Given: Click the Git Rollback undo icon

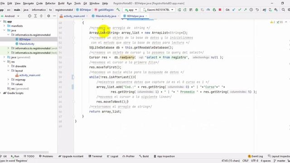Looking at the screenshot, I should 257,10.
